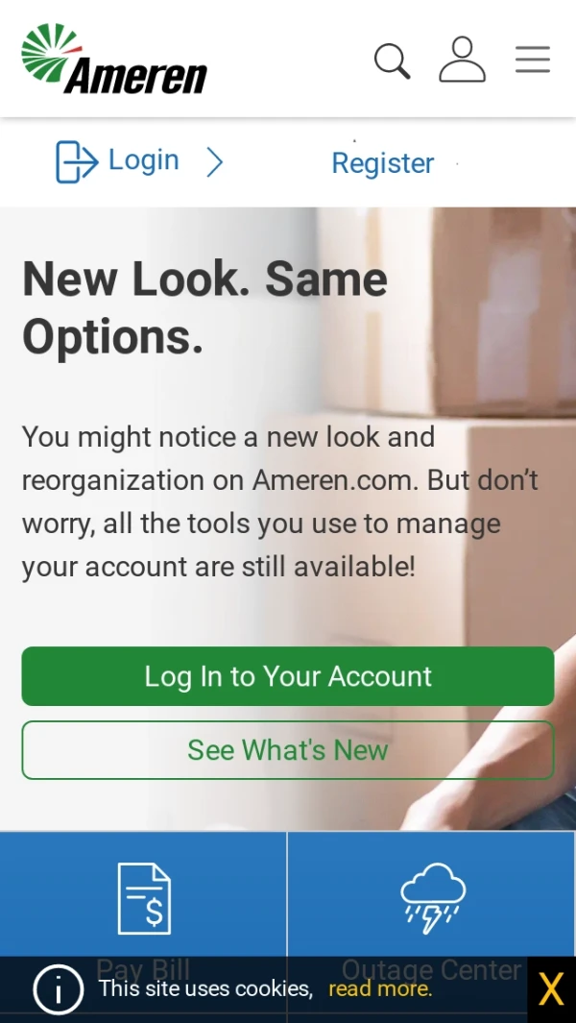Open the search magnifier icon

pos(392,61)
